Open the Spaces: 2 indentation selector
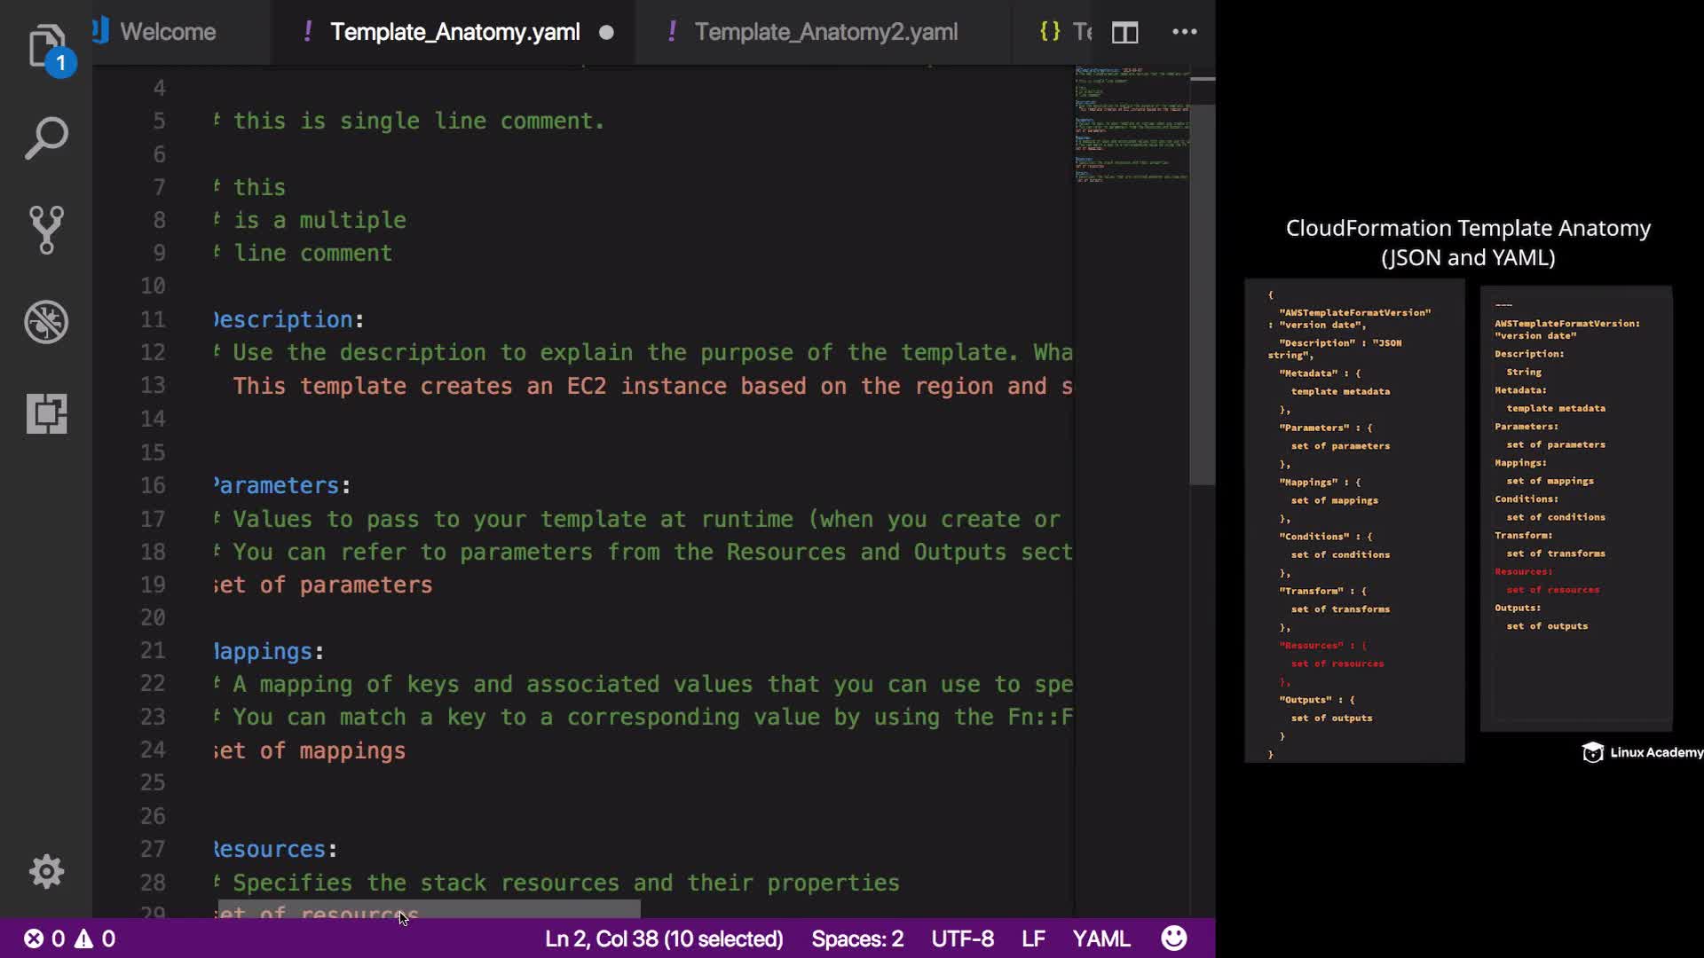Screen dimensions: 1704x958 click(857, 938)
